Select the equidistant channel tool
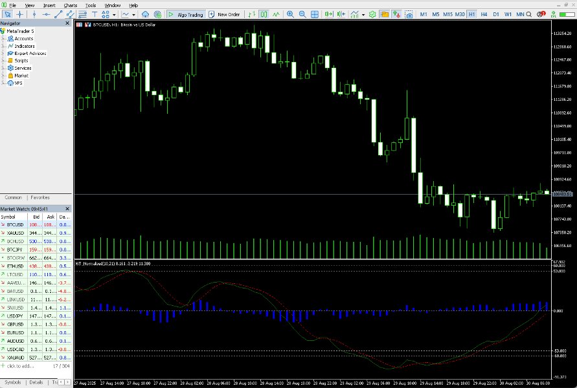Image resolution: width=577 pixels, height=388 pixels. click(x=70, y=14)
